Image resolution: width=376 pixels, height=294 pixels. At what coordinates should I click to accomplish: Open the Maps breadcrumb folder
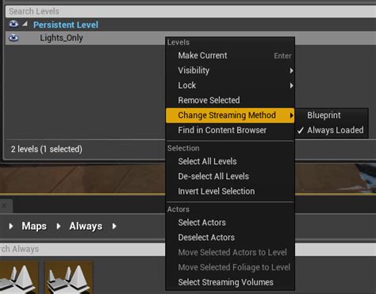point(34,226)
